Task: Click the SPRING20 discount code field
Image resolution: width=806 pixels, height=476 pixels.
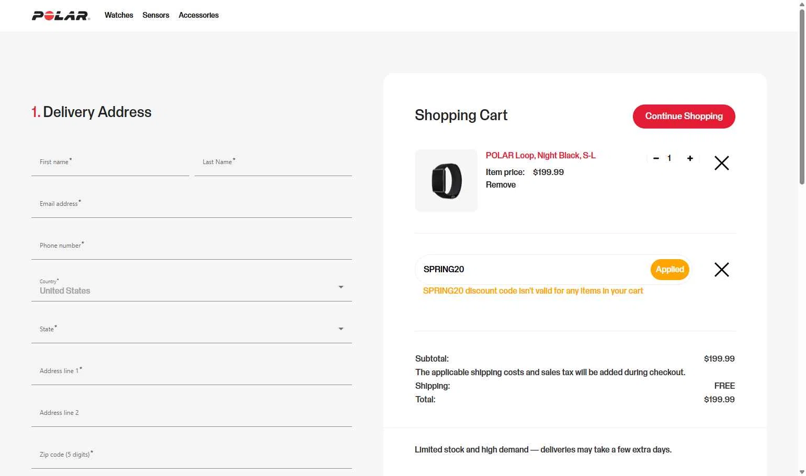Action: pyautogui.click(x=533, y=270)
